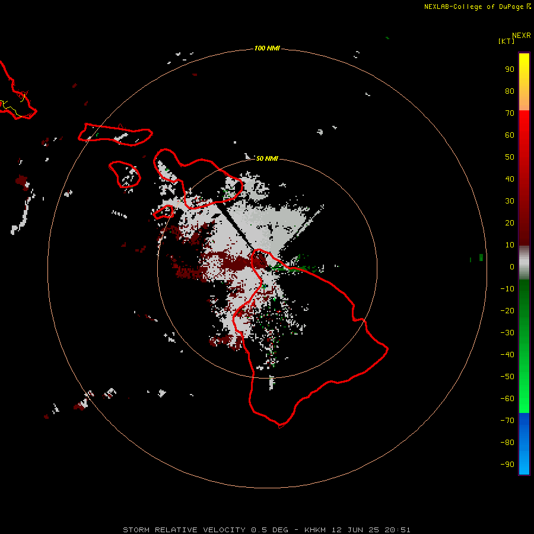Select the -80 kt scale label
This screenshot has height=534, width=534.
click(507, 443)
